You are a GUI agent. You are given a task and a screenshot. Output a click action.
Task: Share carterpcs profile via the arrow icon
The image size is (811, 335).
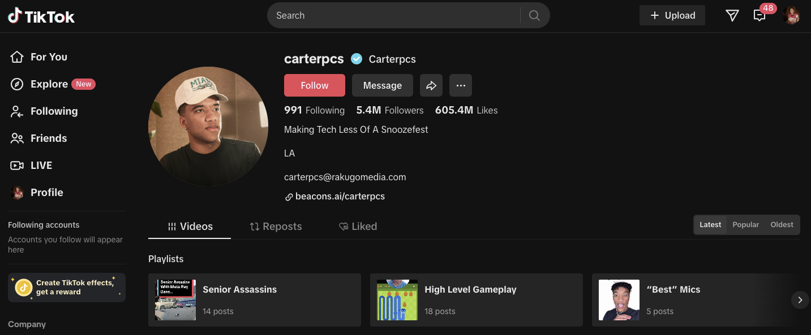pyautogui.click(x=431, y=85)
